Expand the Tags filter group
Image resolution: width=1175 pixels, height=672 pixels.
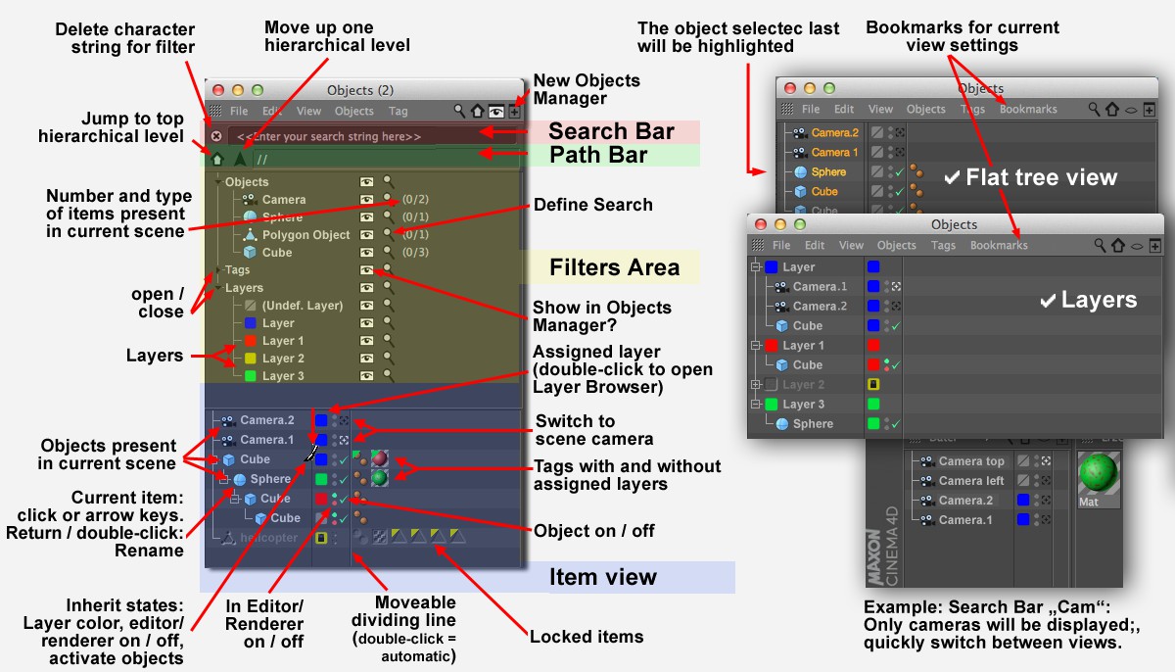point(218,270)
